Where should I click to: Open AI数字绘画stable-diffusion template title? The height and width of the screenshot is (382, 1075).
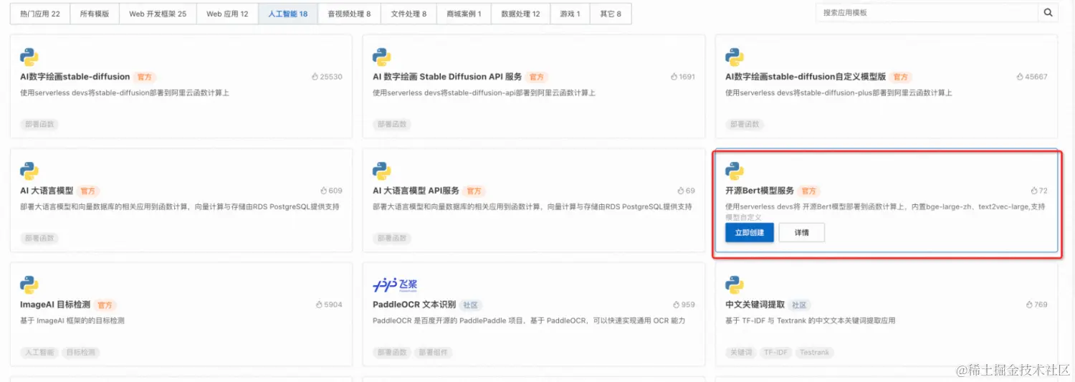pos(75,77)
